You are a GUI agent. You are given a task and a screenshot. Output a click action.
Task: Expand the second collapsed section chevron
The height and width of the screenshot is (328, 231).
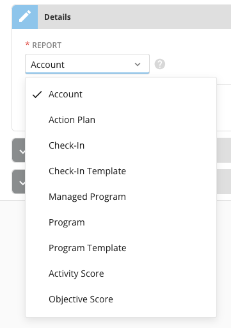point(19,182)
